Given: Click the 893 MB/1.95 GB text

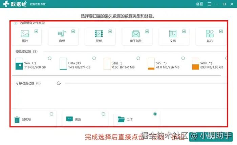Looking at the screenshot, I should [212, 67].
